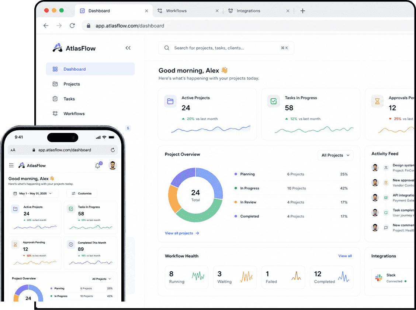Click the search projects, tasks, clients field
This screenshot has width=416, height=310.
226,48
